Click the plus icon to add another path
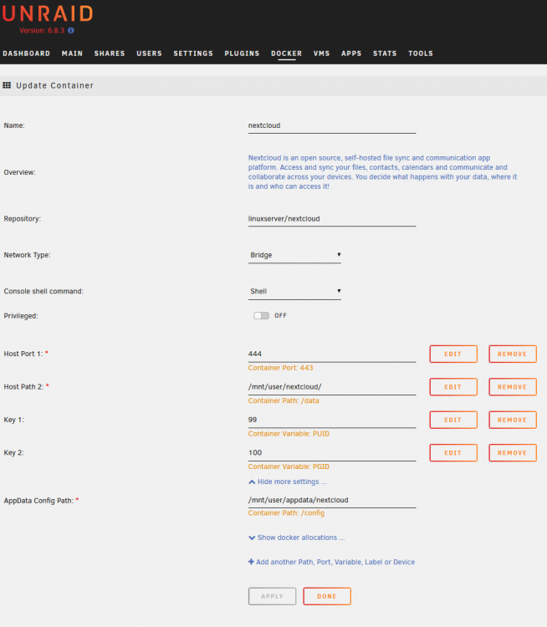This screenshot has width=547, height=627. coord(251,562)
